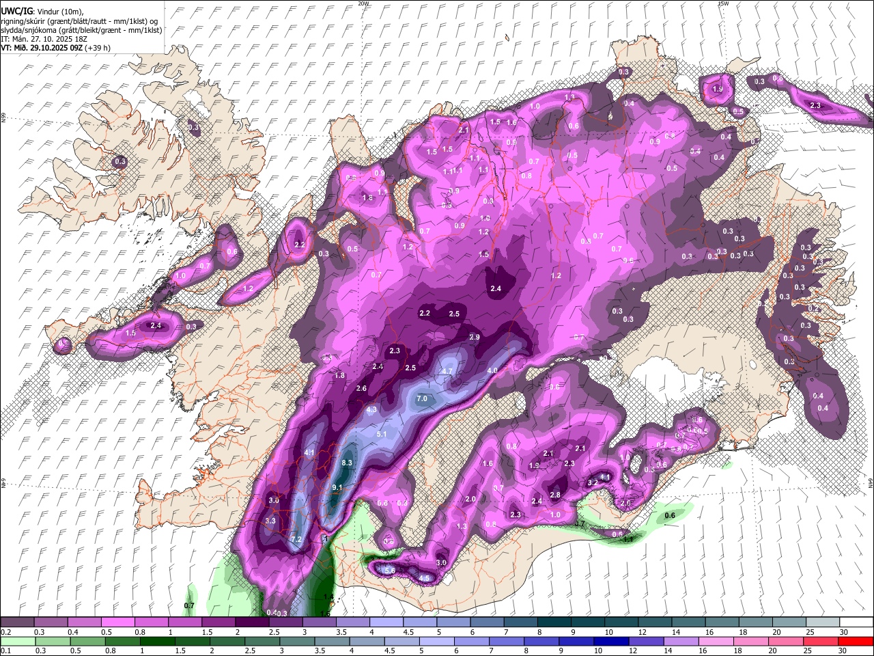Click the 2.9 precipitation value on map
The width and height of the screenshot is (874, 656).
click(475, 337)
